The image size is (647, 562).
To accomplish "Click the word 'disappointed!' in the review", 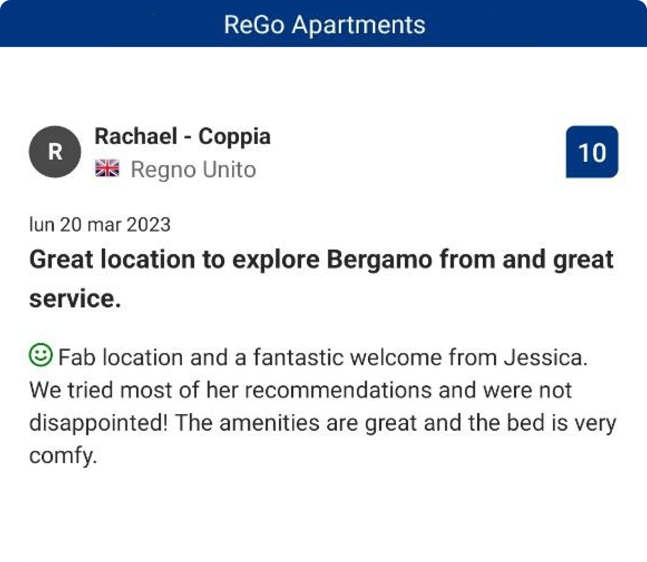I will point(98,423).
